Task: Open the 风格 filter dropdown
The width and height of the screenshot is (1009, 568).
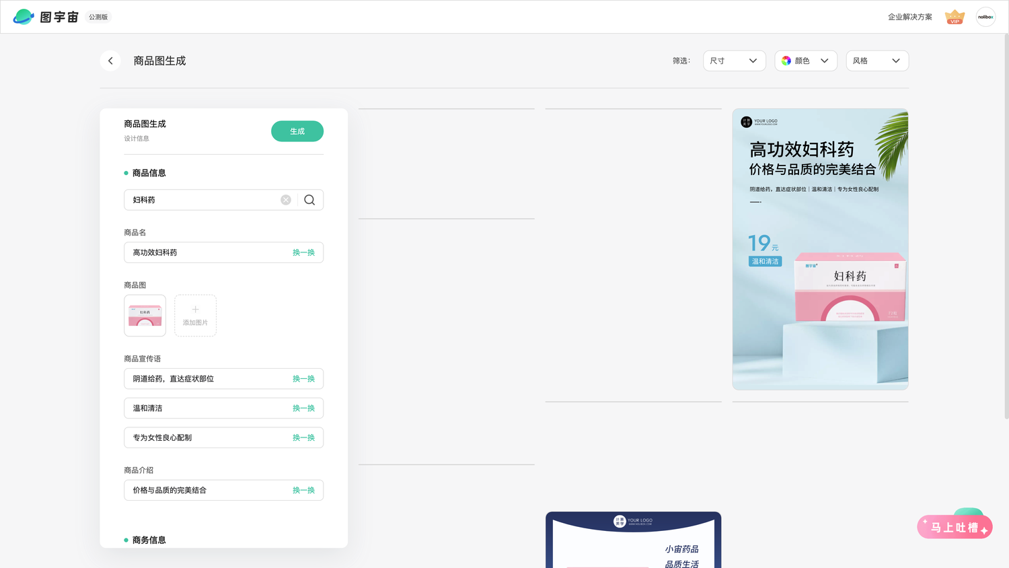Action: pyautogui.click(x=877, y=61)
